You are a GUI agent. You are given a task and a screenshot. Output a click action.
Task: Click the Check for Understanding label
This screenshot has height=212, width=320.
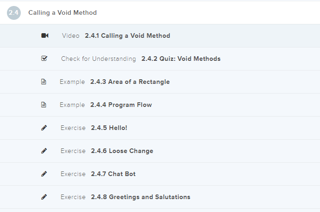[x=98, y=59]
